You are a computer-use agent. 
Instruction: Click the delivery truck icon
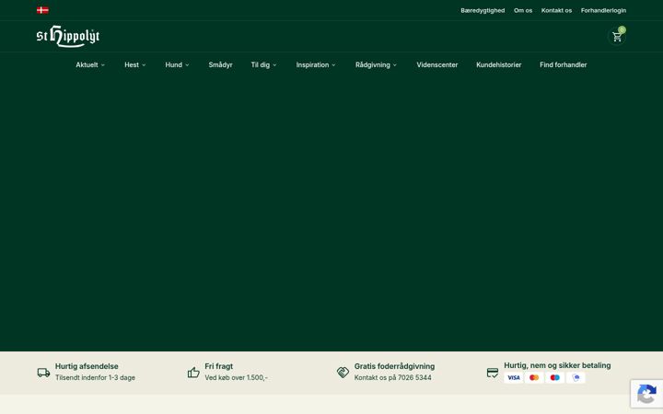43,373
